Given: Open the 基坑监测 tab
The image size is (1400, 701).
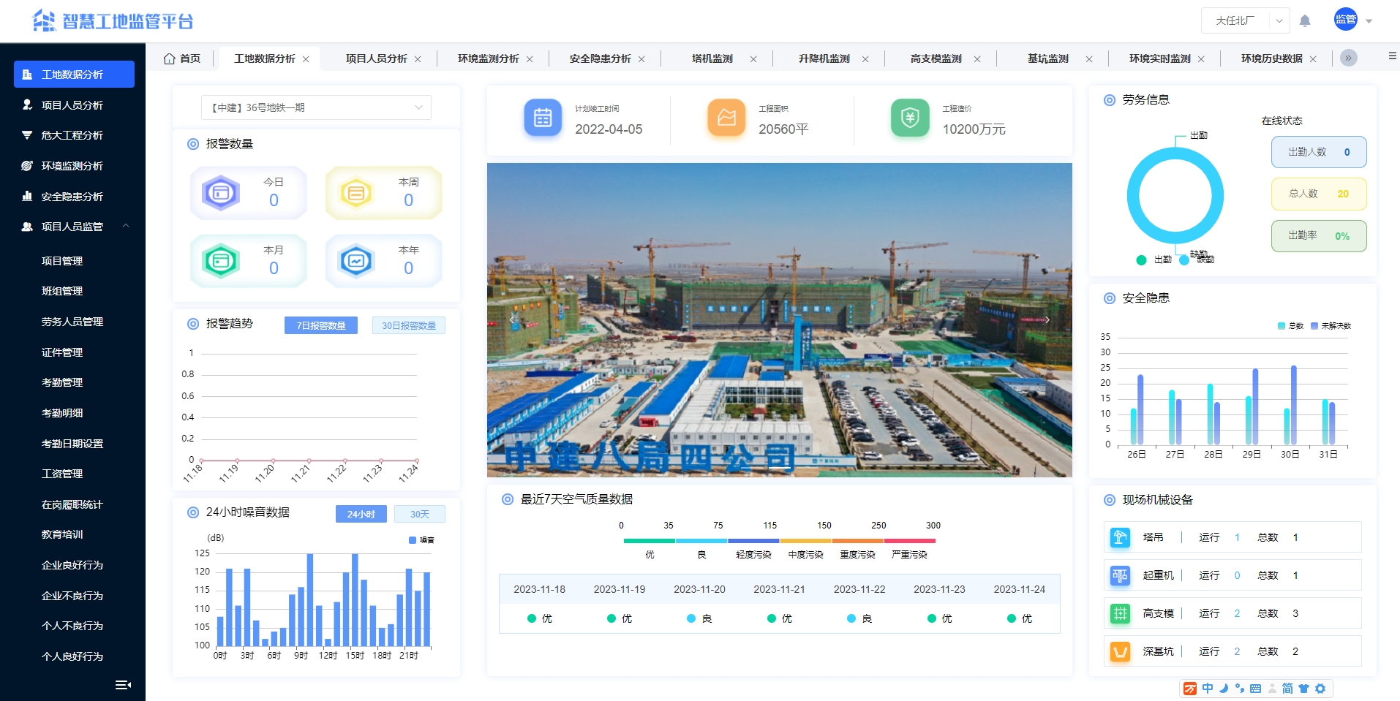Looking at the screenshot, I should [x=1048, y=58].
